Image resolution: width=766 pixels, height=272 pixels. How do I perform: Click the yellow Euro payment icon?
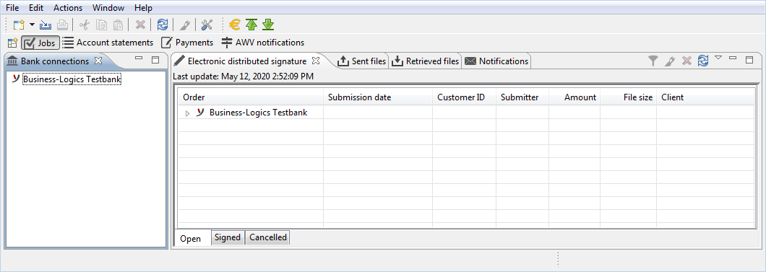(235, 25)
